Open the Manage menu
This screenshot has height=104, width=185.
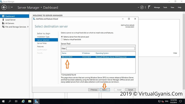(157, 7)
